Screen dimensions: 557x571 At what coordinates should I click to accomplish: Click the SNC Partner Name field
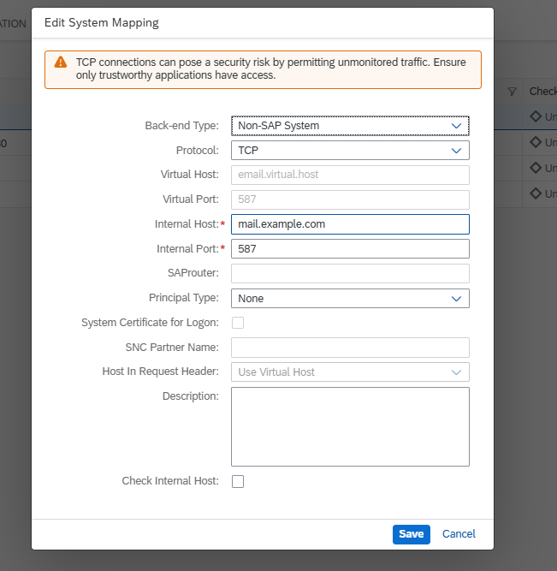[x=350, y=348]
